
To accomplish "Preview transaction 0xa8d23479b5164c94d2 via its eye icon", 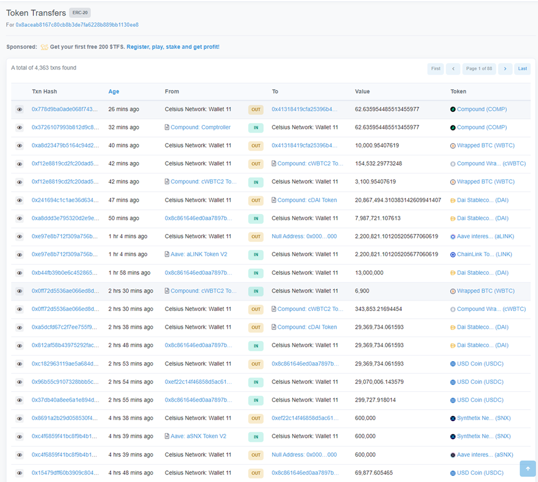I will (x=19, y=145).
